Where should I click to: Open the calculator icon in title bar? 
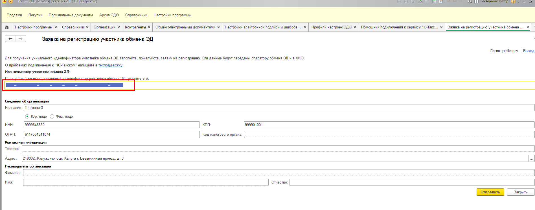tap(434, 1)
